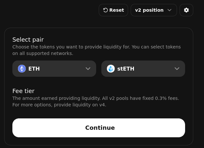Select the v2 position version label
This screenshot has width=204, height=148.
(x=149, y=10)
